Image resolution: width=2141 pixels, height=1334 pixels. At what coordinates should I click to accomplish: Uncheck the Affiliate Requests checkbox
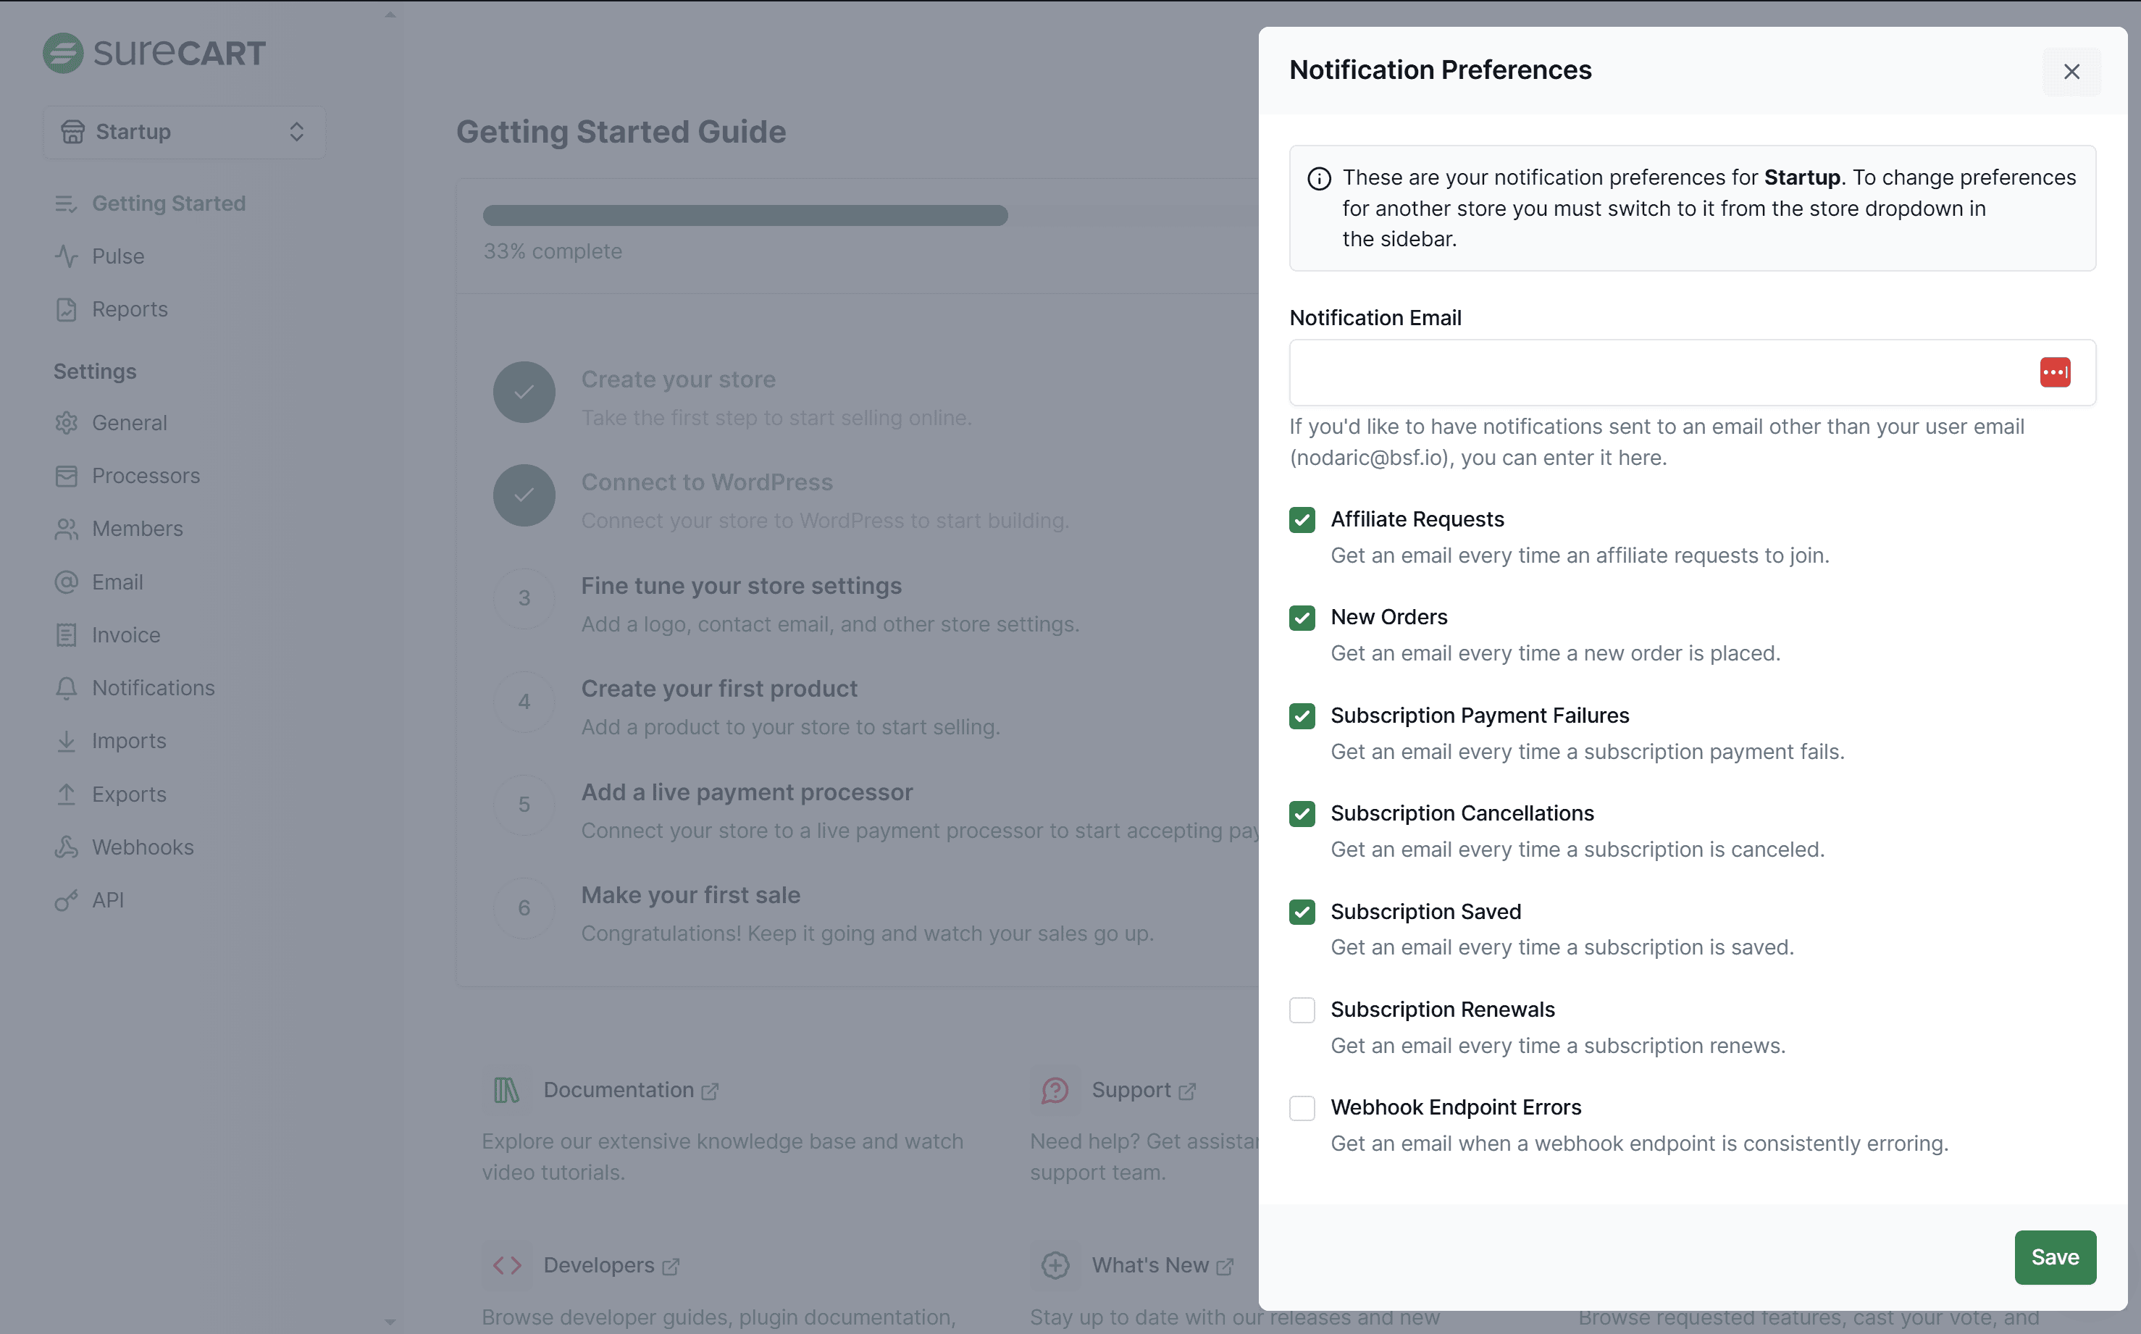[x=1302, y=520]
